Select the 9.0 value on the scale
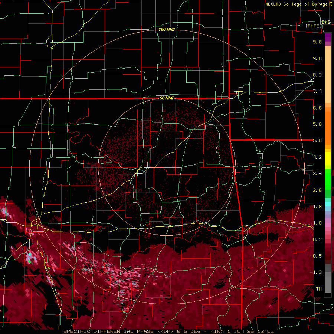 [317, 58]
